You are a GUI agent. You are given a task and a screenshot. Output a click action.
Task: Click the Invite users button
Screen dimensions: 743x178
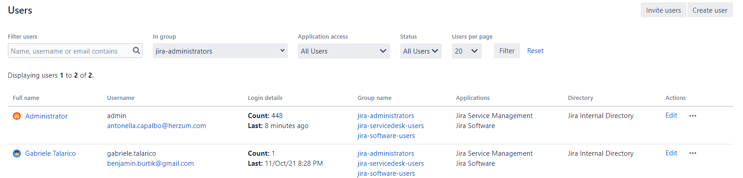[x=663, y=10]
